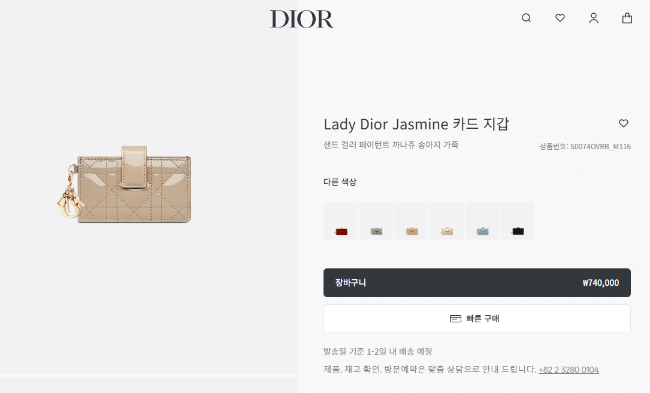Select the red color variant
Screen dimensions: 650x393
coord(341,221)
